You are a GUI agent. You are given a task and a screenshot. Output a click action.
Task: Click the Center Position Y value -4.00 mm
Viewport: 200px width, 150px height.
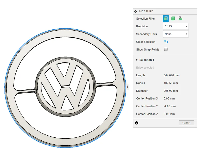tap(170, 106)
